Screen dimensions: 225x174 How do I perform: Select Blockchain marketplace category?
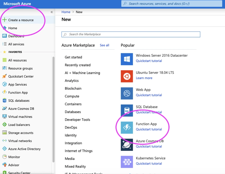(x=73, y=88)
